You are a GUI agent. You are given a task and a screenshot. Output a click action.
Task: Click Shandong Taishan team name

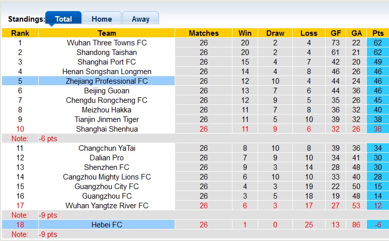pyautogui.click(x=107, y=52)
